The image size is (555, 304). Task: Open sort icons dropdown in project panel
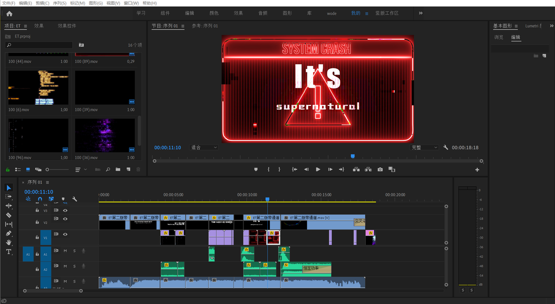click(81, 170)
